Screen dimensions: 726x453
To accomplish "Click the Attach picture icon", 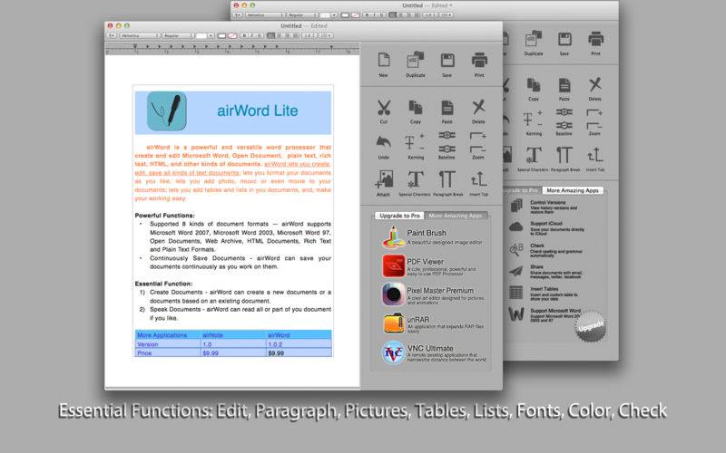I will pos(384,179).
